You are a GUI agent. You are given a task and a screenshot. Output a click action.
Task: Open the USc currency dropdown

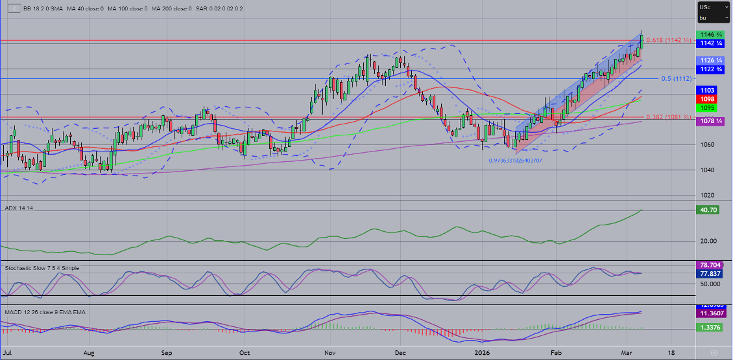tap(713, 7)
